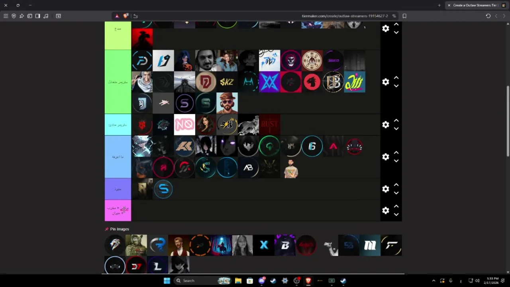Click the music note toolbar icon

(46, 16)
